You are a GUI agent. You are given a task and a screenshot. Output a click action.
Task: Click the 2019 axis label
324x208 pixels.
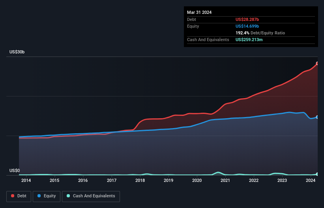169,180
